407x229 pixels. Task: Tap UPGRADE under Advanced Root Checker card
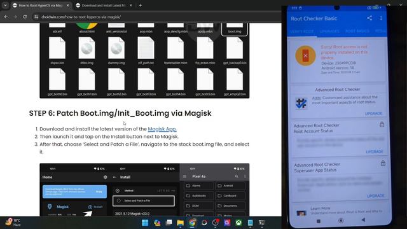point(373,113)
